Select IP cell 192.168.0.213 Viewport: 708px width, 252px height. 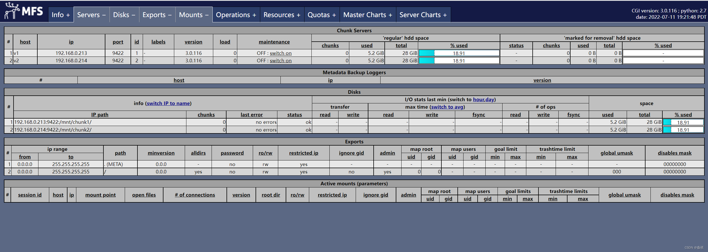tap(71, 53)
